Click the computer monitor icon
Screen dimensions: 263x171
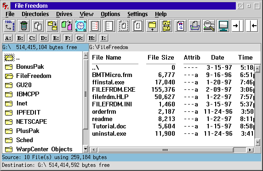tap(223, 26)
